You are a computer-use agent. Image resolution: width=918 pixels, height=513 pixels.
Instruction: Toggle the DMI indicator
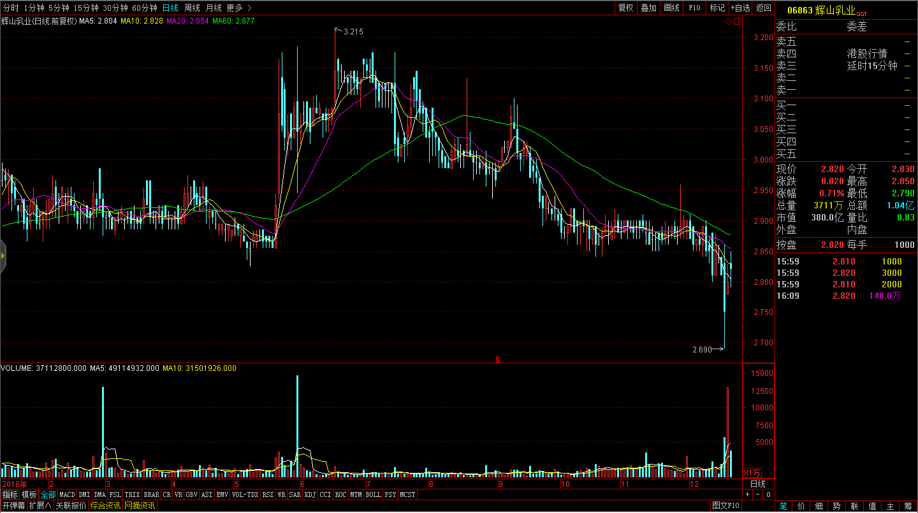(85, 495)
